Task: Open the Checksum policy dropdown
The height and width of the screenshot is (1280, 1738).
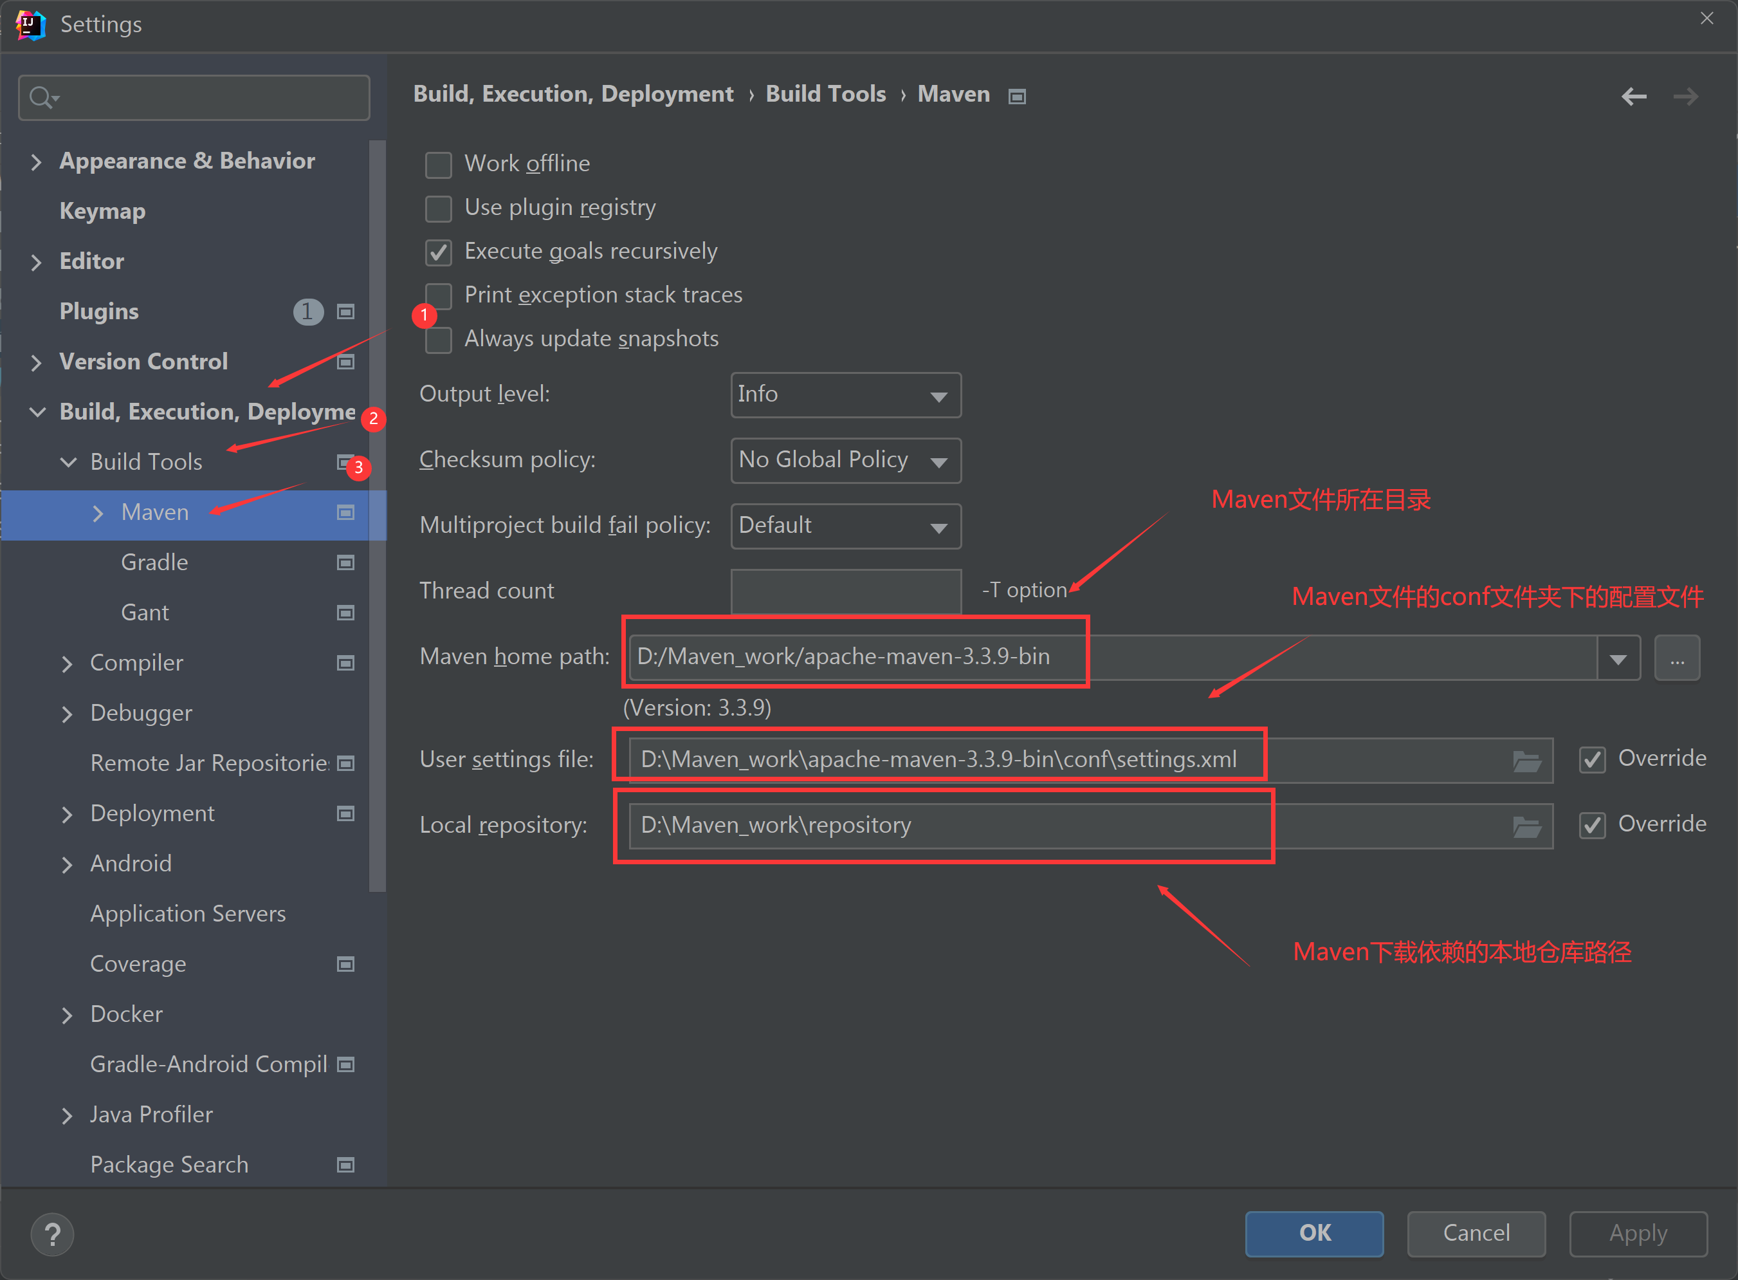Action: (x=845, y=460)
